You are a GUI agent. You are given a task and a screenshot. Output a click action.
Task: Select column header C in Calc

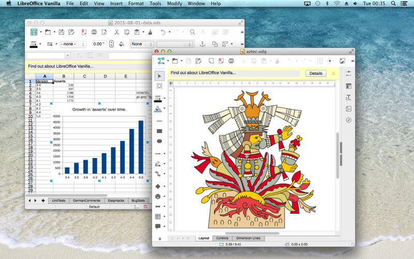(x=84, y=76)
